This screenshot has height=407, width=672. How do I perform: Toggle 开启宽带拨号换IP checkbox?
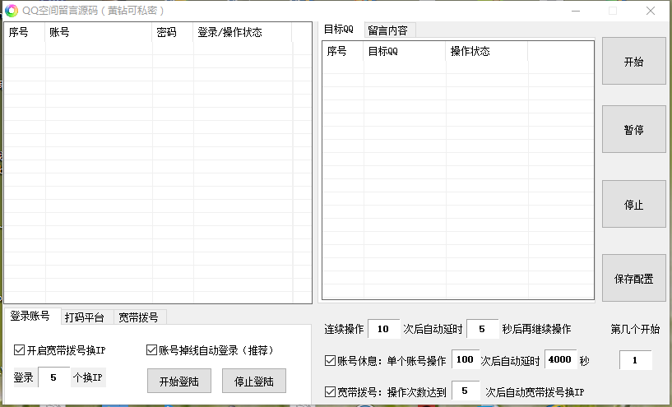[x=19, y=350]
